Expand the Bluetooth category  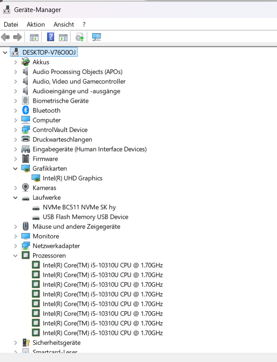[x=15, y=110]
